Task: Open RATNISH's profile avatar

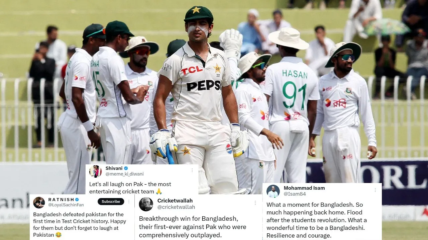Action: tap(39, 202)
